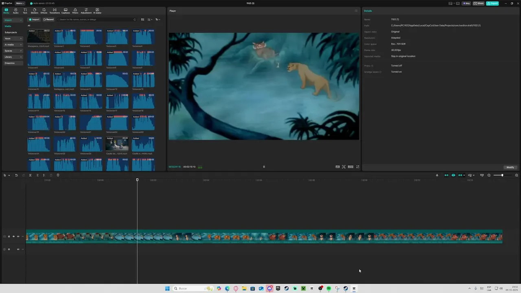Lock the audio track
Image resolution: width=521 pixels, height=293 pixels.
(x=9, y=249)
